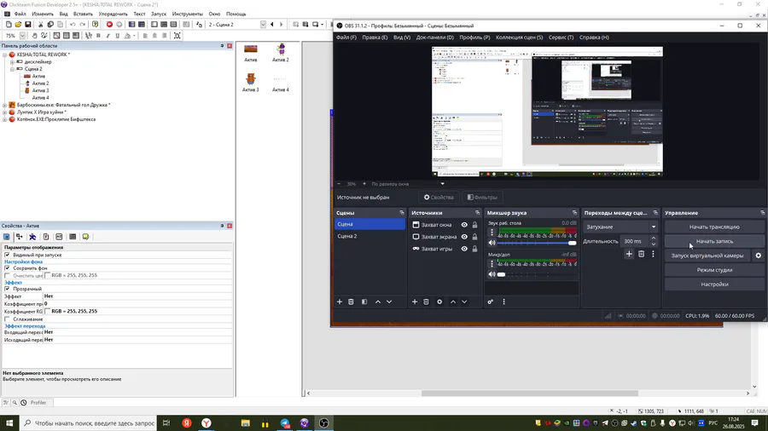Screen dimensions: 768x431
Task: Collapse the Scene 2 tree node
Action: 12,69
